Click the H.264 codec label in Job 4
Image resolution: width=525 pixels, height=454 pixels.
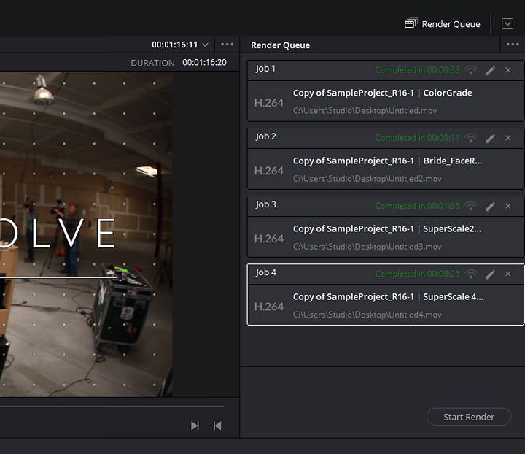tap(268, 307)
